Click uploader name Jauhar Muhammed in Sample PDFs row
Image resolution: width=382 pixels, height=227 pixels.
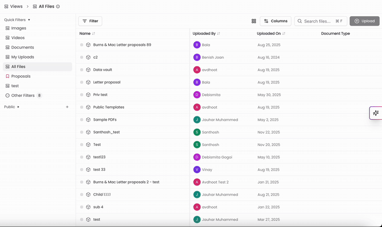[x=220, y=120]
